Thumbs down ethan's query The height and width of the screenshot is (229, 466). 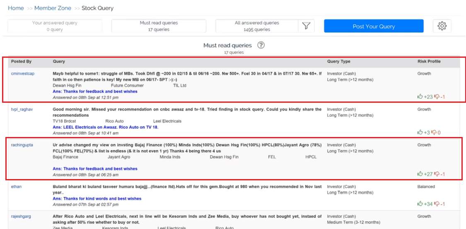(x=437, y=204)
